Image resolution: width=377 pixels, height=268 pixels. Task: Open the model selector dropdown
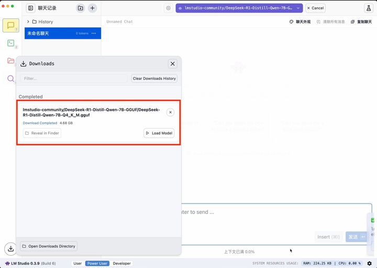click(239, 8)
